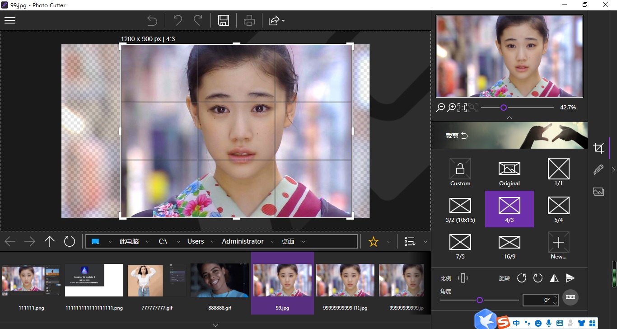This screenshot has height=329, width=617.
Task: Open the share/export dropdown
Action: [x=276, y=20]
